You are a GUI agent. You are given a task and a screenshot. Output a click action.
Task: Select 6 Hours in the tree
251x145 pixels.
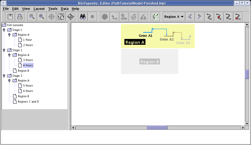(x=28, y=91)
